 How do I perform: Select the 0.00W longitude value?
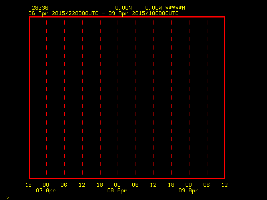[154, 8]
